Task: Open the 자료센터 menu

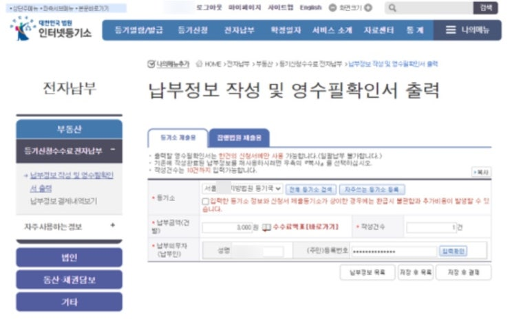Action: point(379,30)
